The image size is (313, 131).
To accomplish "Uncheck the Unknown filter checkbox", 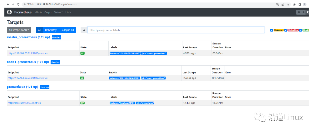I will pos(272,30).
